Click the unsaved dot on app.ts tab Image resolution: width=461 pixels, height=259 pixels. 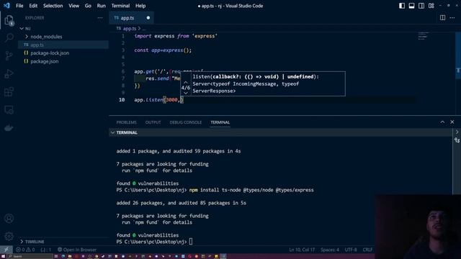148,18
